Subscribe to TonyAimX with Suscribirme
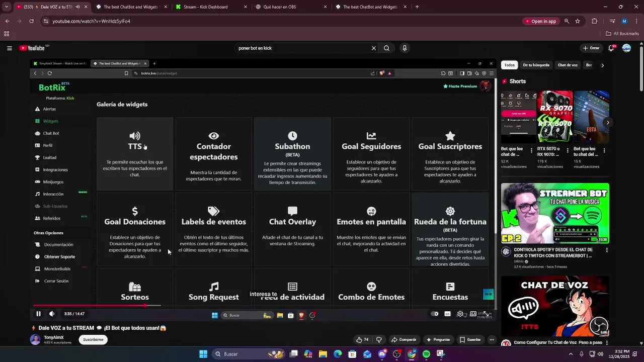The width and height of the screenshot is (644, 362). (93, 339)
